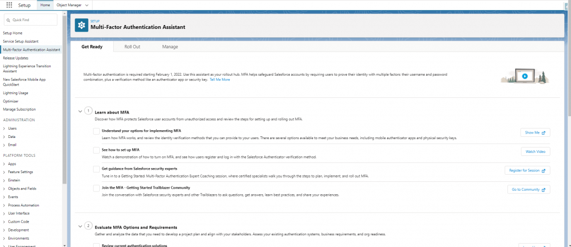571x247 pixels.
Task: Expand the Feature Settings node
Action: pyautogui.click(x=4, y=172)
